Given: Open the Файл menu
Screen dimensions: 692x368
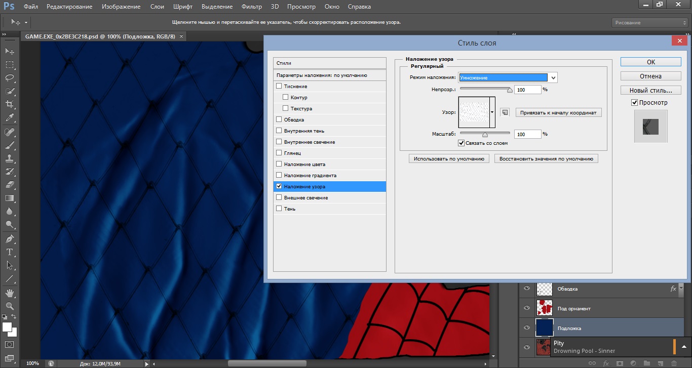Looking at the screenshot, I should [x=30, y=7].
